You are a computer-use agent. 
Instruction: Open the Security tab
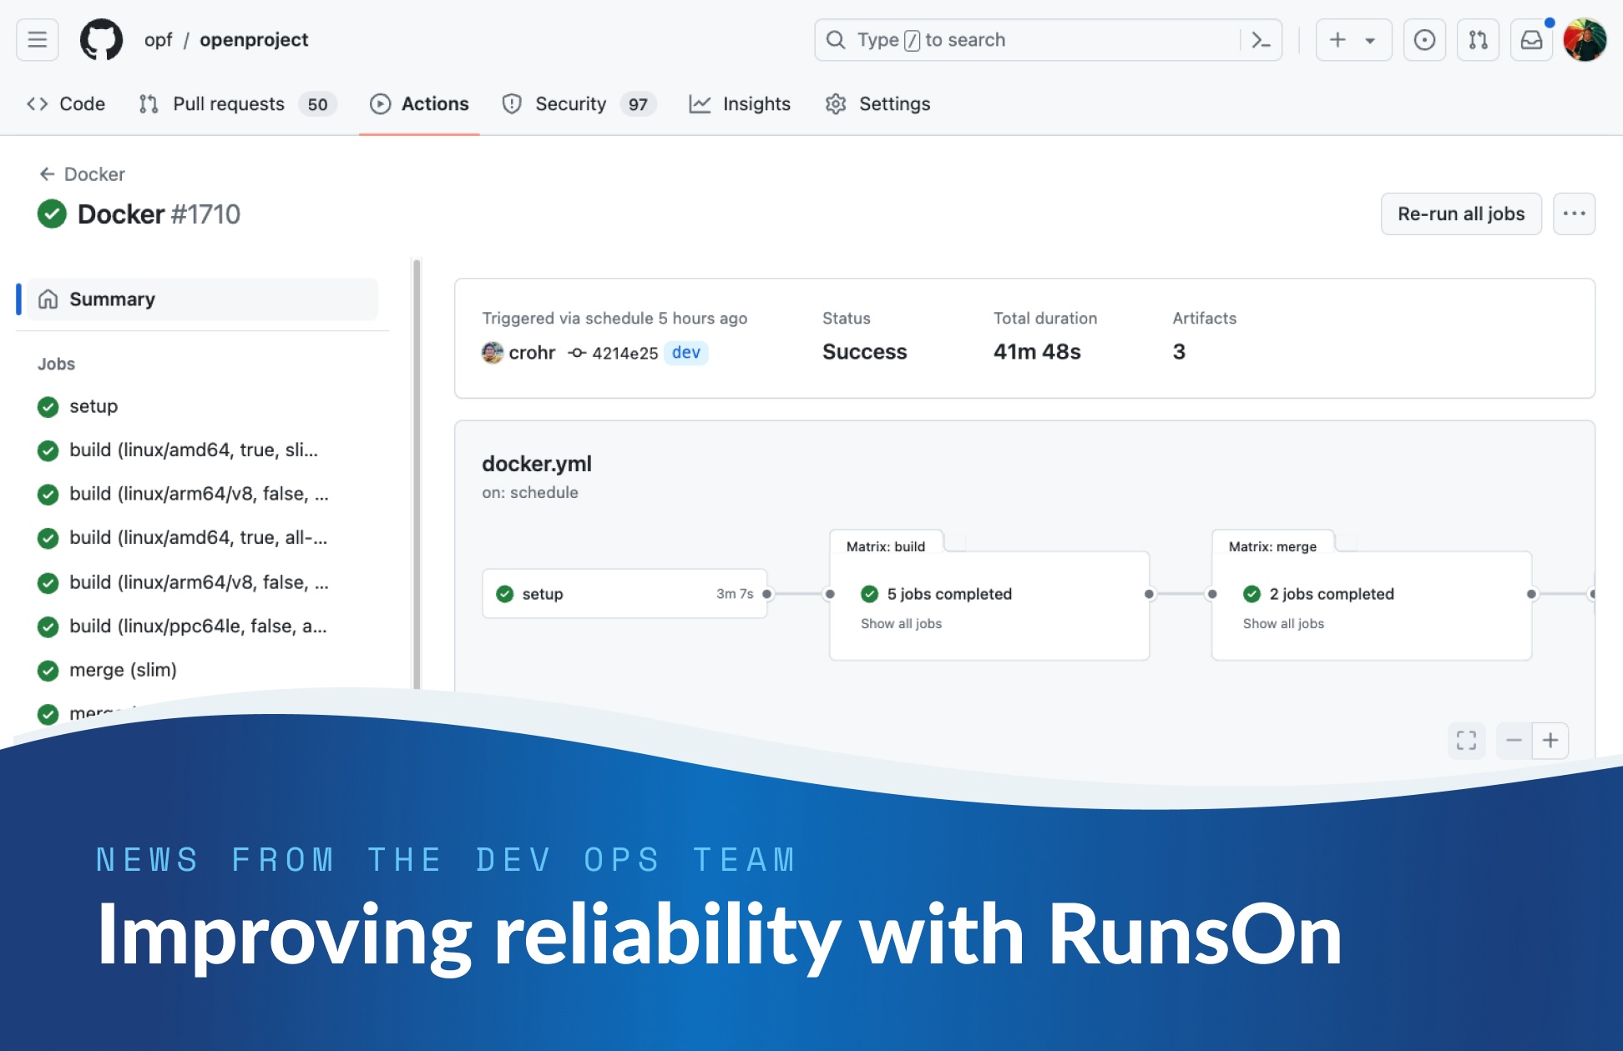[x=574, y=103]
